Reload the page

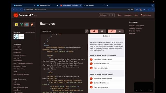(20, 10)
